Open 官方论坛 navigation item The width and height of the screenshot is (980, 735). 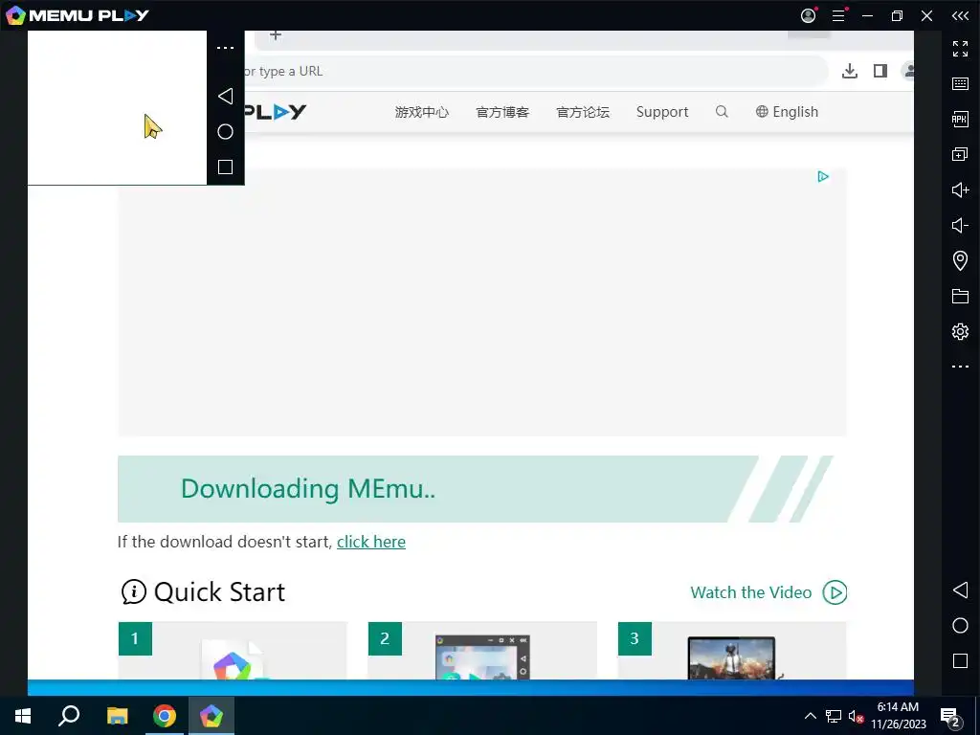click(x=583, y=112)
